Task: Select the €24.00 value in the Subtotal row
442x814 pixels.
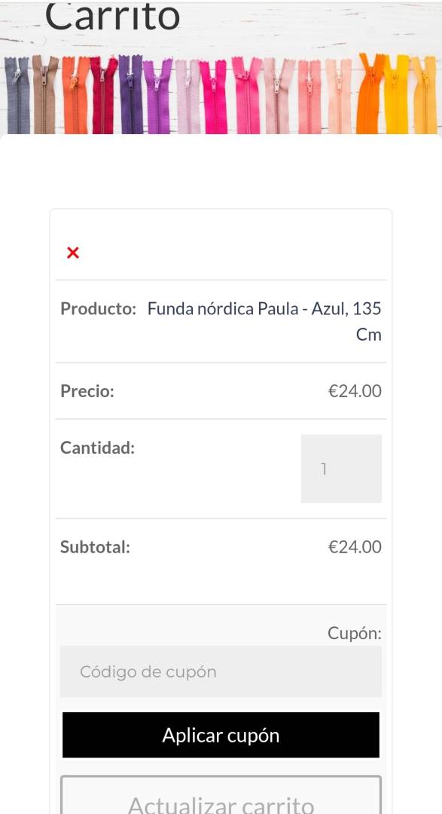Action: tap(355, 546)
